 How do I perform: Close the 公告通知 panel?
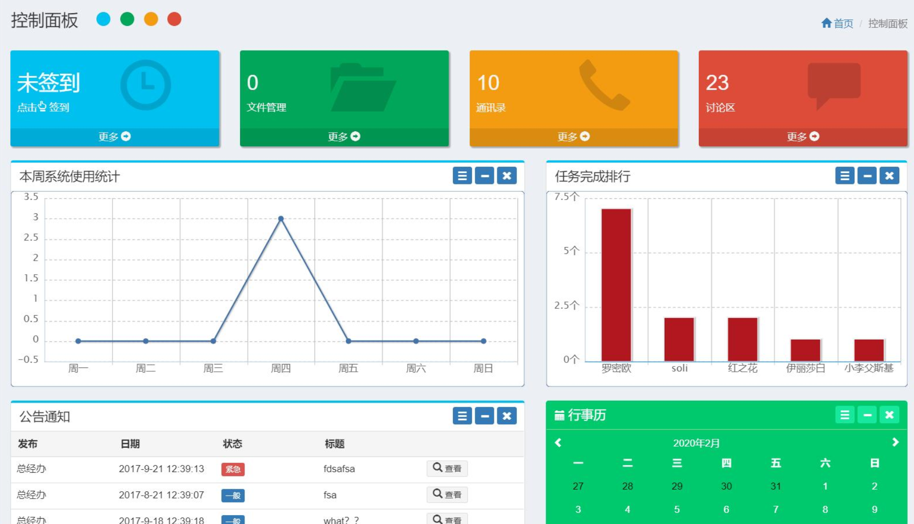pyautogui.click(x=507, y=416)
